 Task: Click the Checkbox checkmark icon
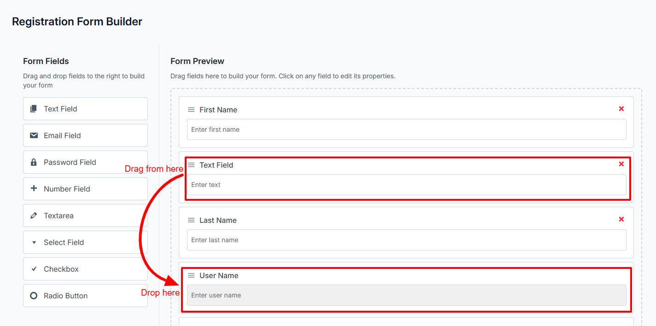pyautogui.click(x=34, y=269)
